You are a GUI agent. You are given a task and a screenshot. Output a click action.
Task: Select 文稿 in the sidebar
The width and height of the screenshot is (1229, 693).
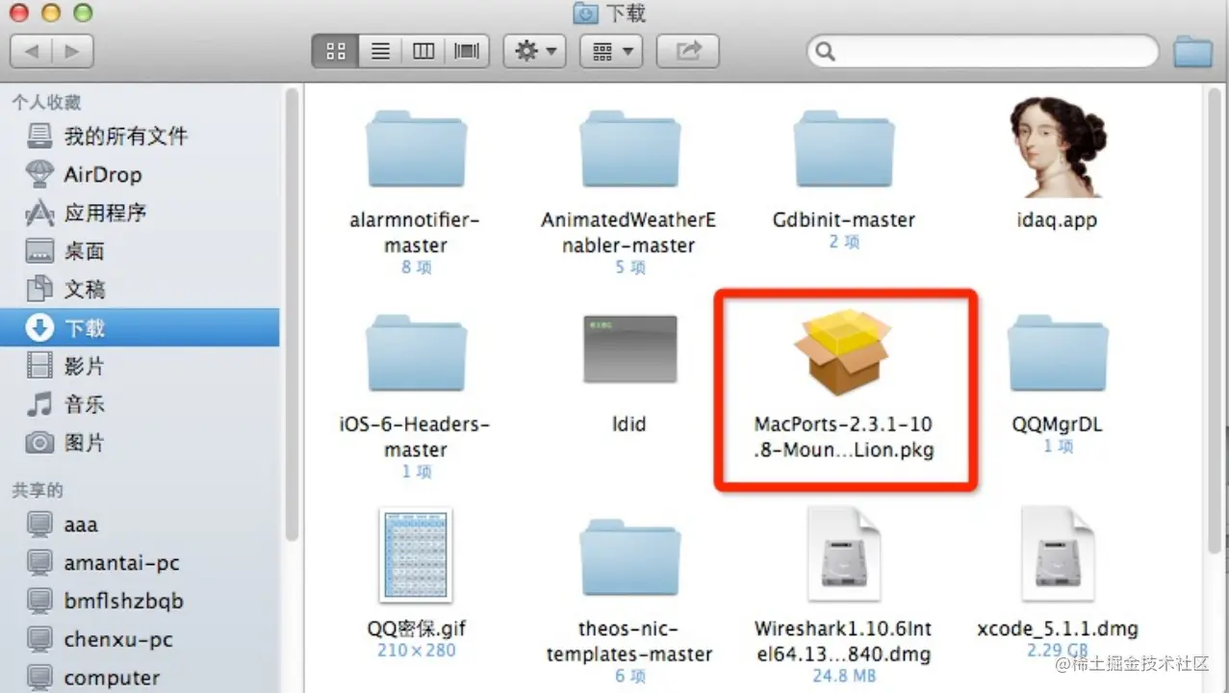pos(140,289)
